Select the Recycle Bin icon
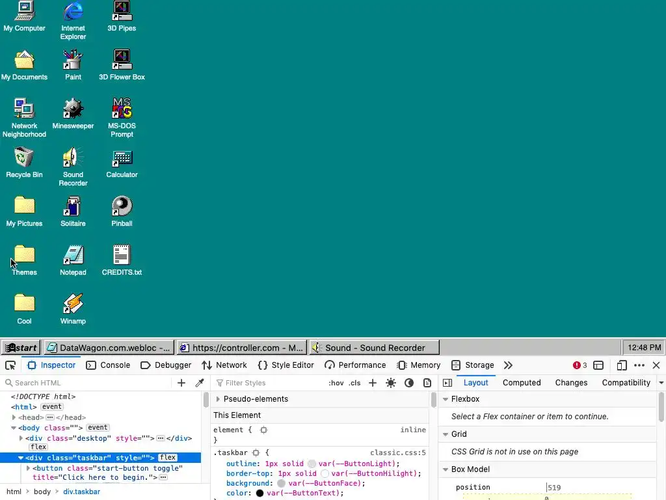Image resolution: width=666 pixels, height=500 pixels. point(24,162)
